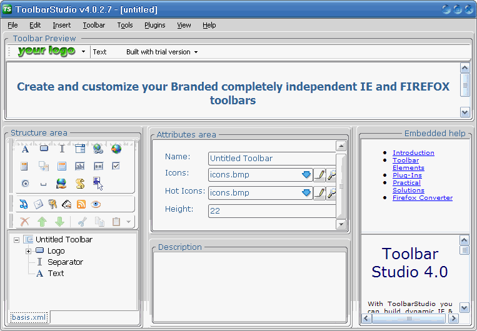Add the keys plugin icon
Screen dimensions: 477x331
pos(53,204)
